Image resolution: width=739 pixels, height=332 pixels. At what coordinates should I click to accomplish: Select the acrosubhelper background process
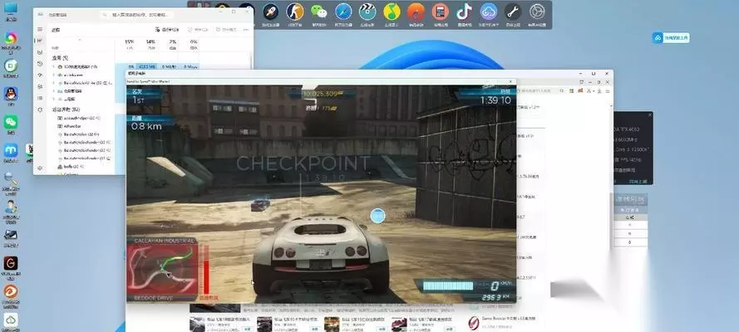80,118
